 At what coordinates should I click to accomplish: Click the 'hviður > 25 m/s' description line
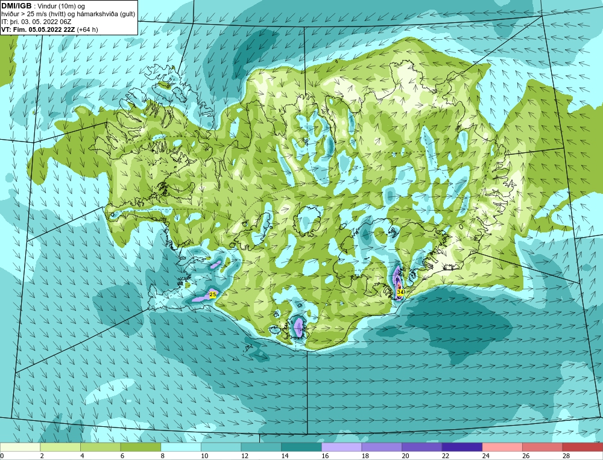click(68, 14)
